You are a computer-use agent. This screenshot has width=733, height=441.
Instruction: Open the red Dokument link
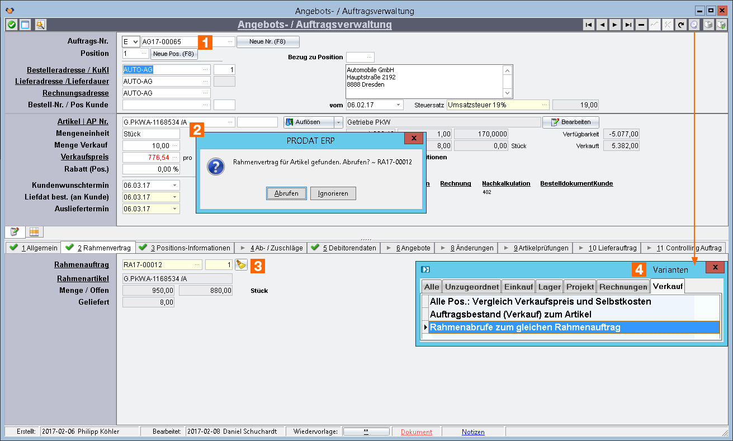[x=417, y=432]
